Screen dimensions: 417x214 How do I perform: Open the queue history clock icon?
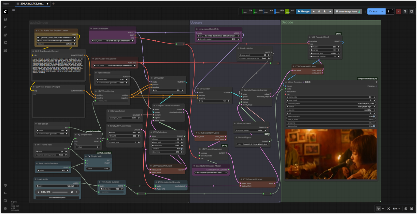[x=405, y=11]
